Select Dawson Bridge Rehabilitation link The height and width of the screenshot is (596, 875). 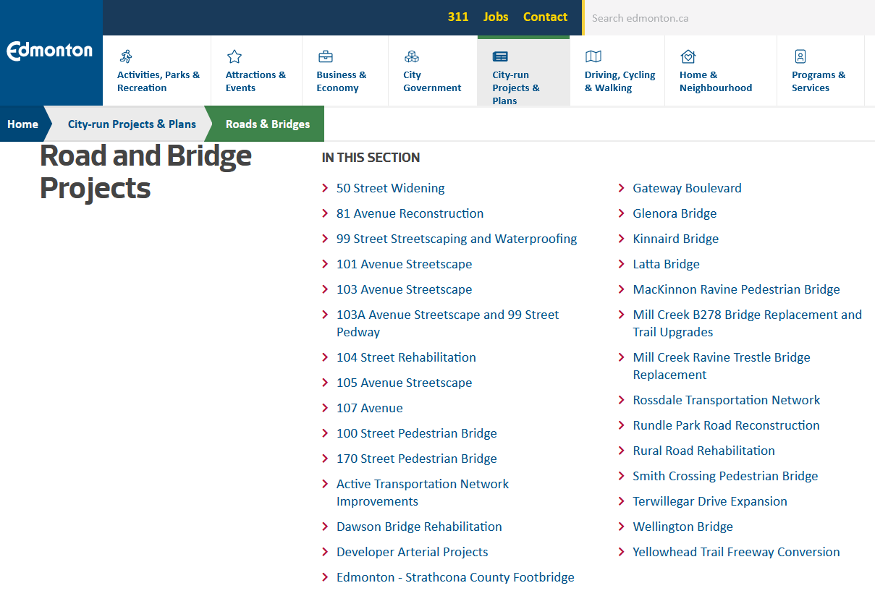point(419,527)
